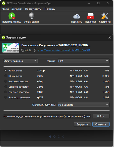The width and height of the screenshot is (114, 147).
Task: Open the Файл menu
Action: pyautogui.click(x=6, y=9)
